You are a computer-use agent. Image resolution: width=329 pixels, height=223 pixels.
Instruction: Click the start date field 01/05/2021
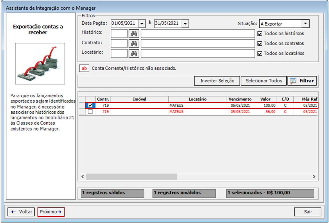125,24
